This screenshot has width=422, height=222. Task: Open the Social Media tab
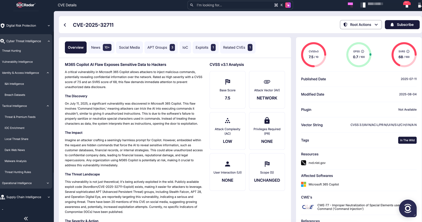coord(129,47)
